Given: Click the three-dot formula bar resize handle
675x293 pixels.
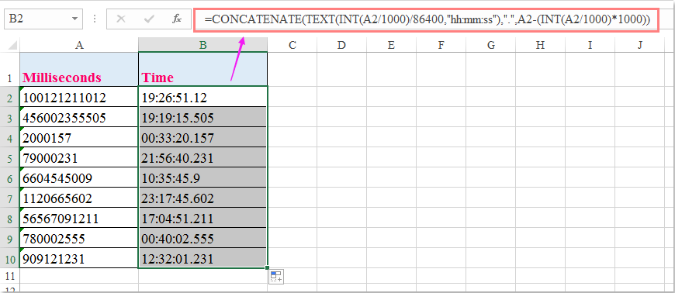Looking at the screenshot, I should [95, 19].
